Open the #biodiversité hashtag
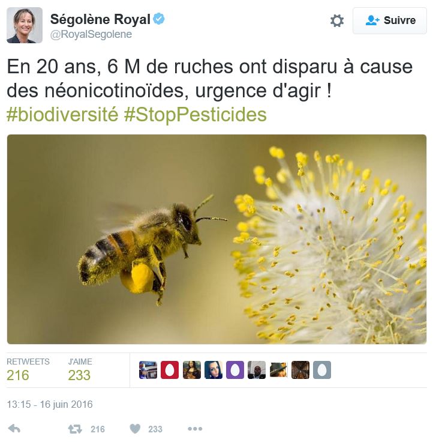Screen dimensions: 439x445 [x=62, y=114]
